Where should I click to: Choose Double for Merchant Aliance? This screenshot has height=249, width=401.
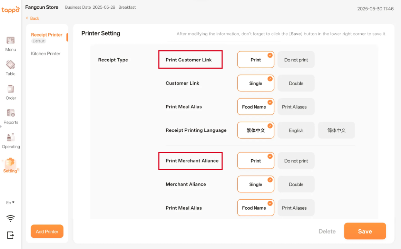pyautogui.click(x=296, y=185)
